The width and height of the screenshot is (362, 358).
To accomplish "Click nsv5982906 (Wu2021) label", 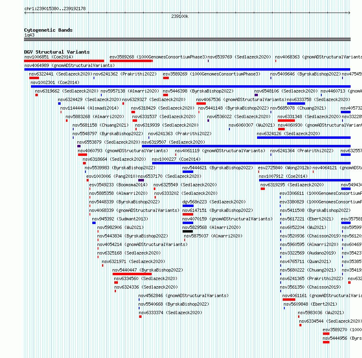I will coord(120,227).
